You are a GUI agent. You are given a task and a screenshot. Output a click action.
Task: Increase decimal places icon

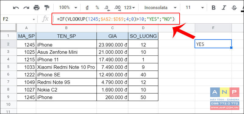(x=118, y=8)
